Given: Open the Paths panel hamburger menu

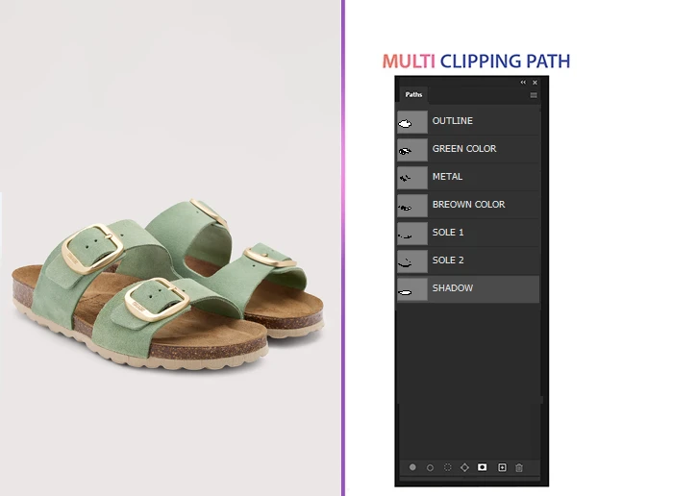Looking at the screenshot, I should 534,95.
